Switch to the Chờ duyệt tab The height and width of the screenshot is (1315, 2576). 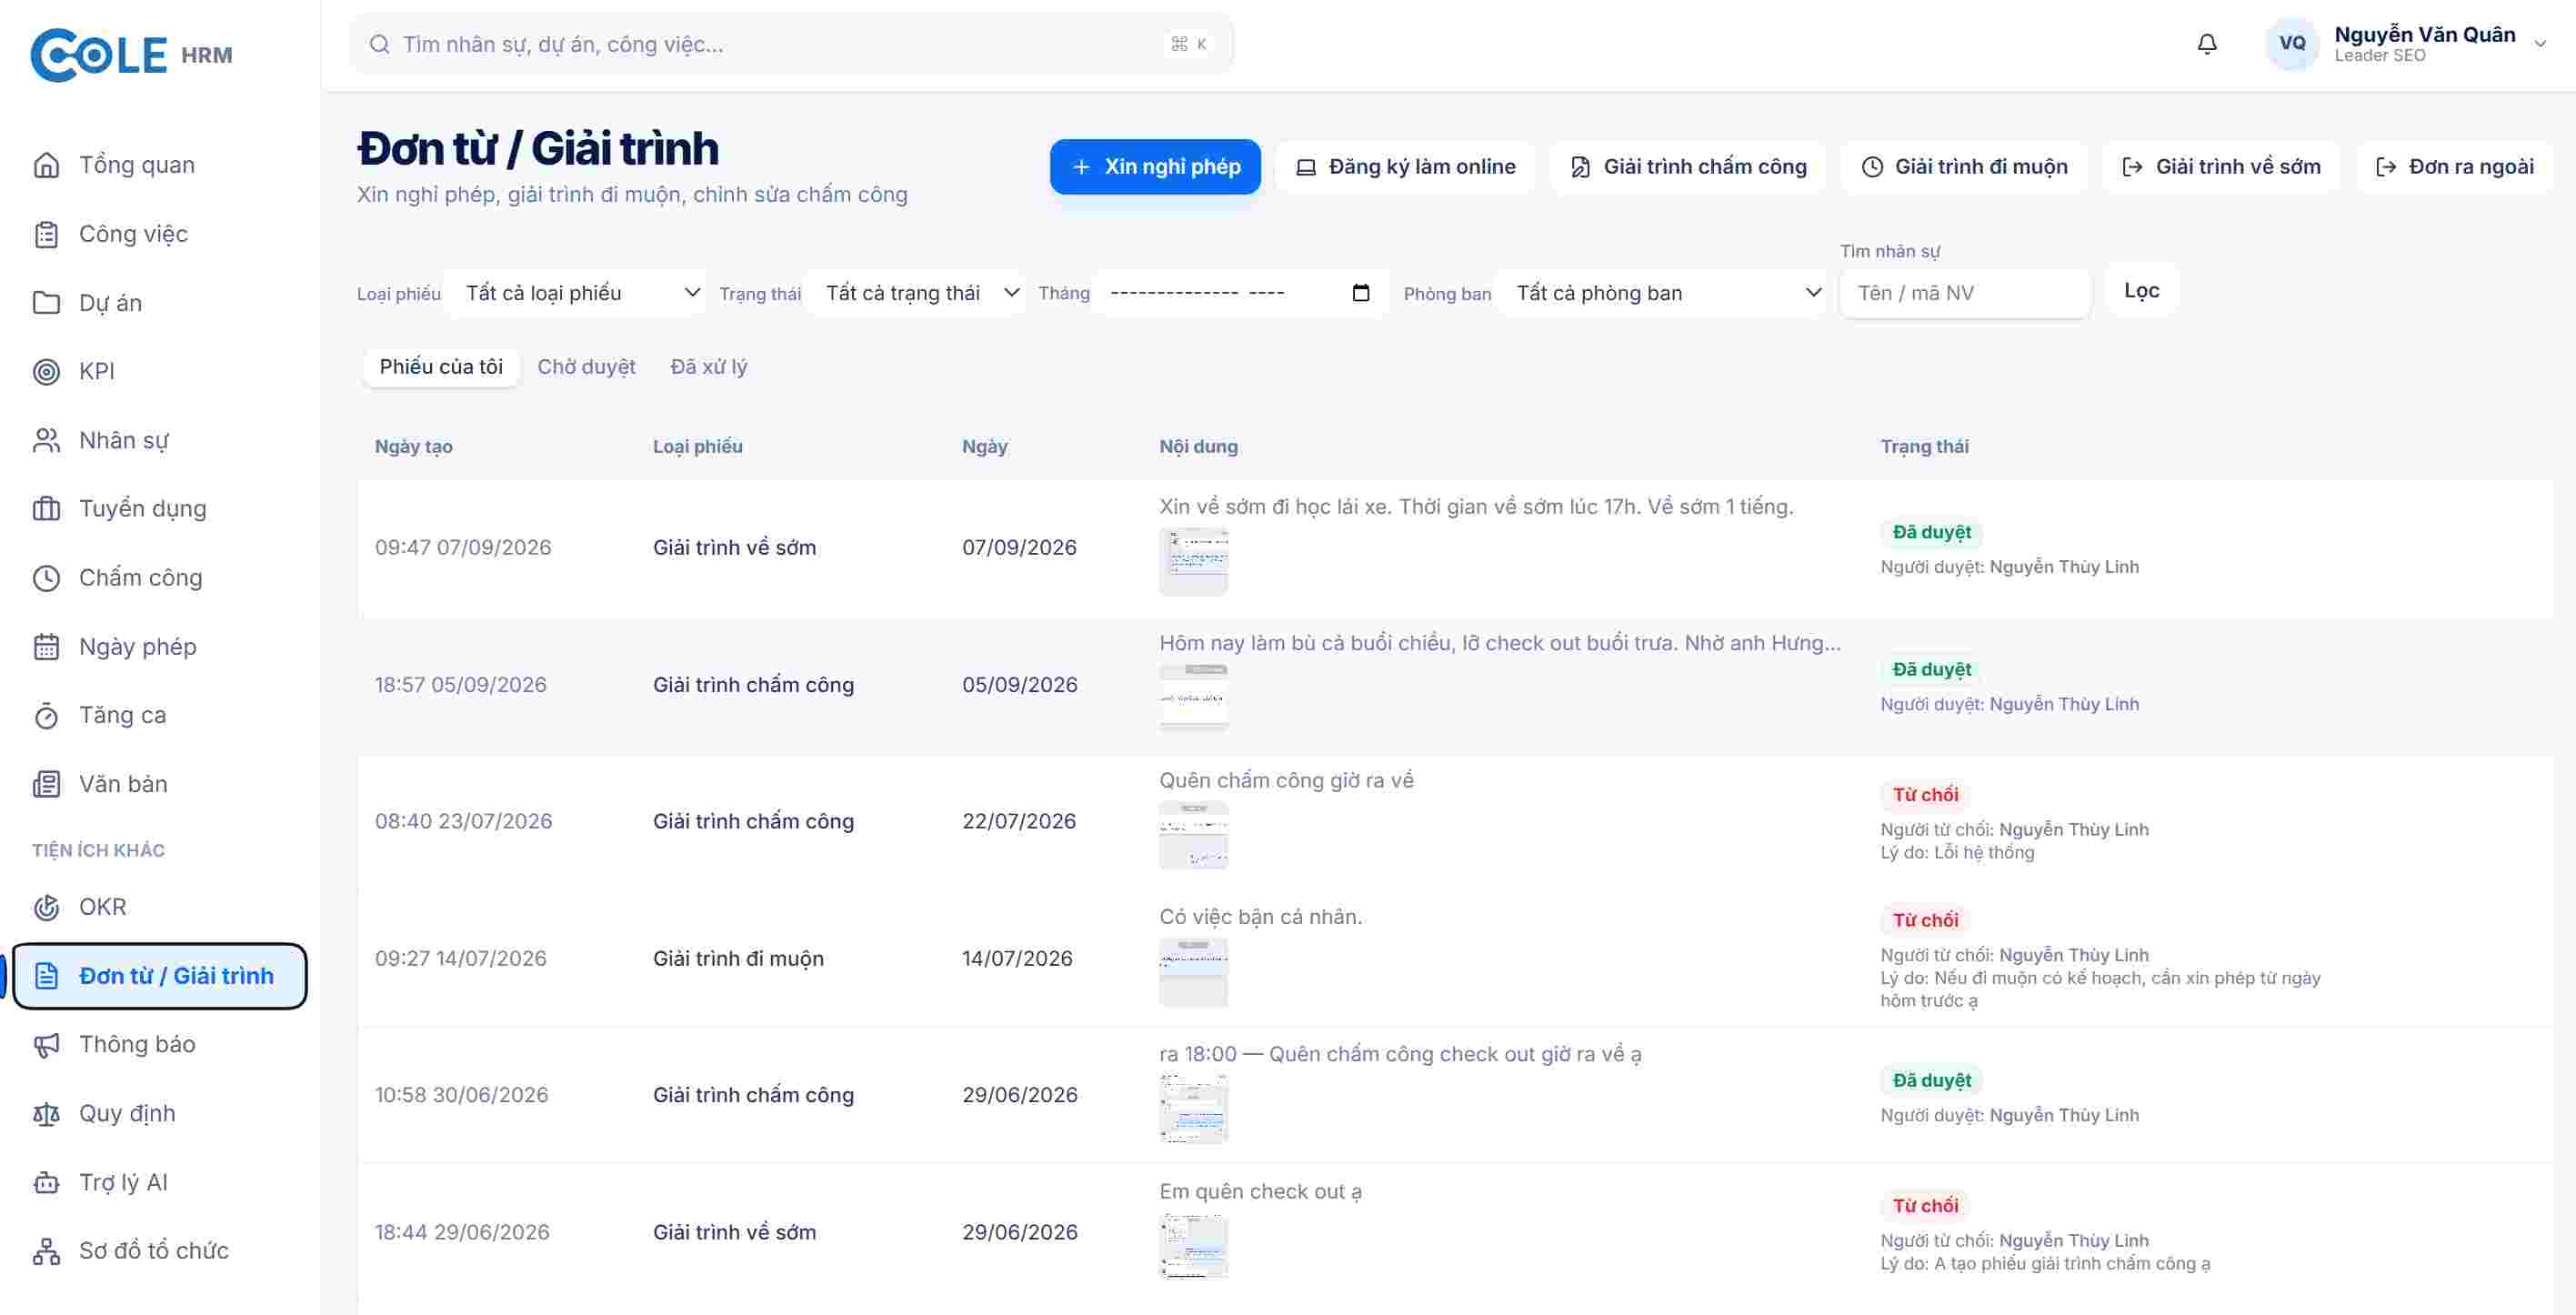point(586,367)
